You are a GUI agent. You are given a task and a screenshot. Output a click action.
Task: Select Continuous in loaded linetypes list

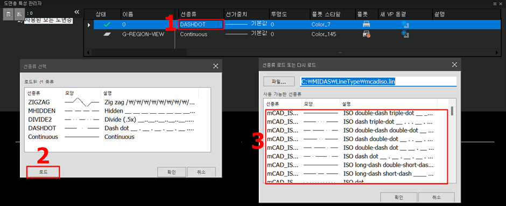(111, 137)
